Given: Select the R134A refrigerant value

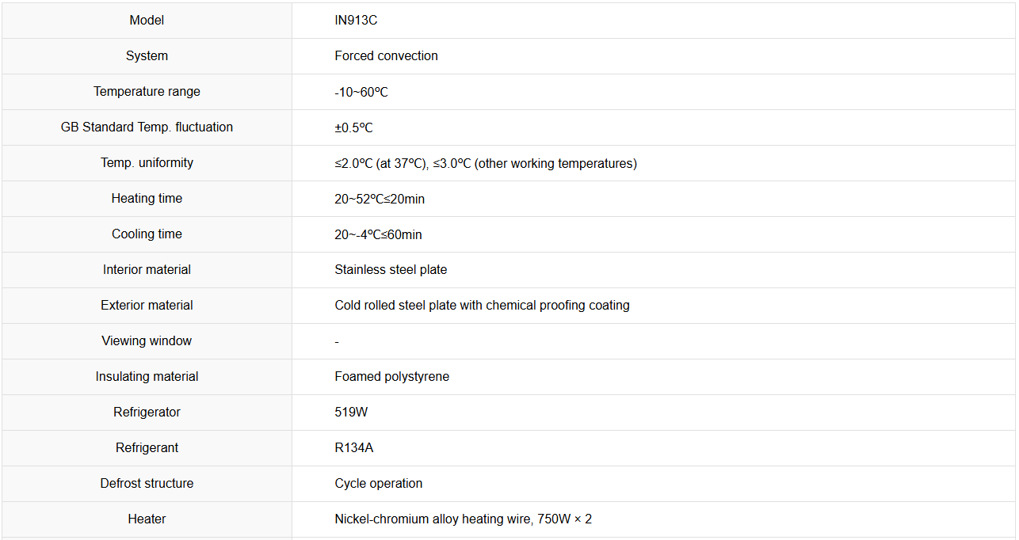Looking at the screenshot, I should tap(353, 448).
